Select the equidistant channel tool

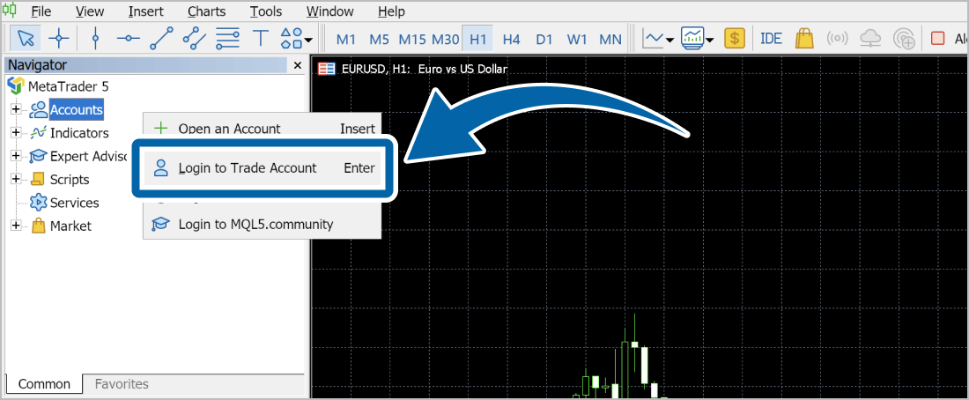click(195, 39)
